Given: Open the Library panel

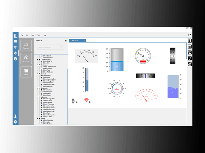Looking at the screenshot, I should (26, 72).
